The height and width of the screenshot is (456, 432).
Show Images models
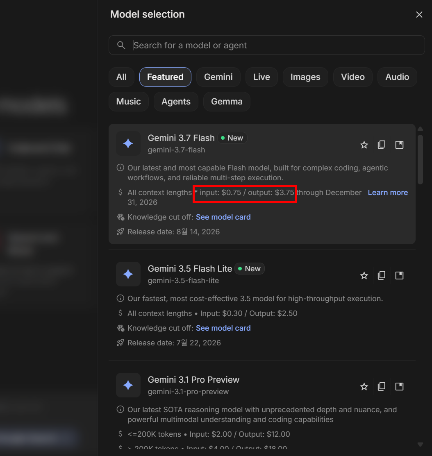(305, 77)
